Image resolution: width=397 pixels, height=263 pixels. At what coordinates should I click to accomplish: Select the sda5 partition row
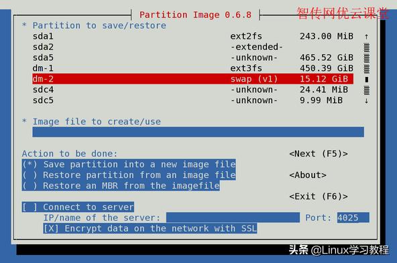193,58
